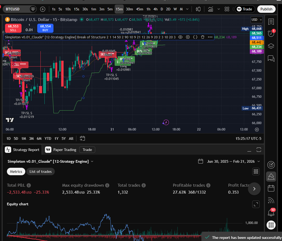Viewport: 282px width, 241px height.
Task: Open the strategy settings gear icon
Action: [188, 37]
